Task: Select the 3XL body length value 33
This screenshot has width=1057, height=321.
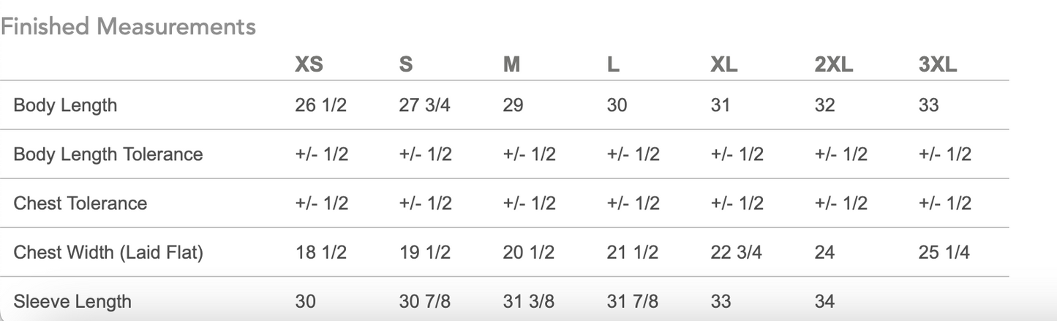Action: [x=928, y=105]
